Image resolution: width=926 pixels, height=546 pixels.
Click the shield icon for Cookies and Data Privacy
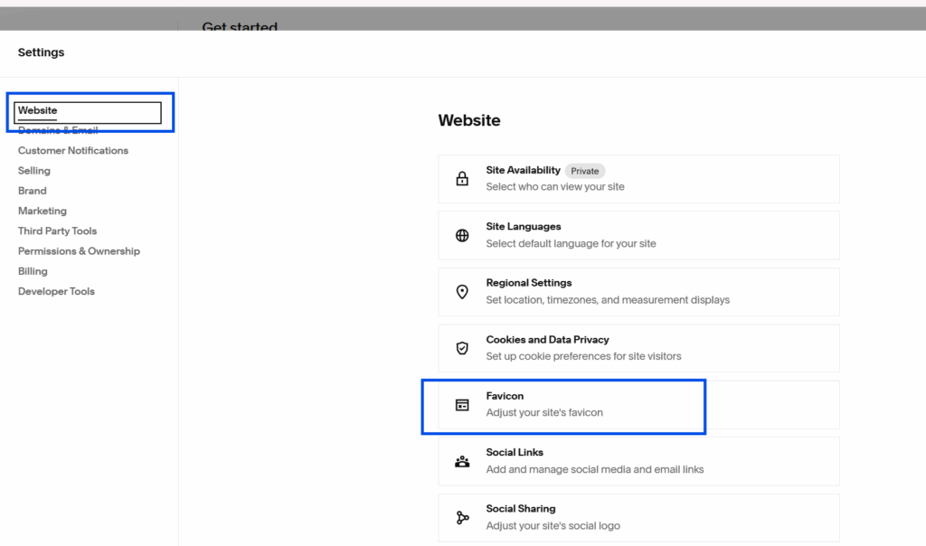click(x=462, y=348)
